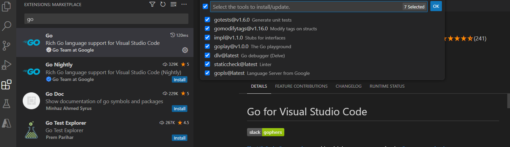Screen dimensions: 510x147
Task: Confirm tool selection with OK button
Action: click(436, 6)
